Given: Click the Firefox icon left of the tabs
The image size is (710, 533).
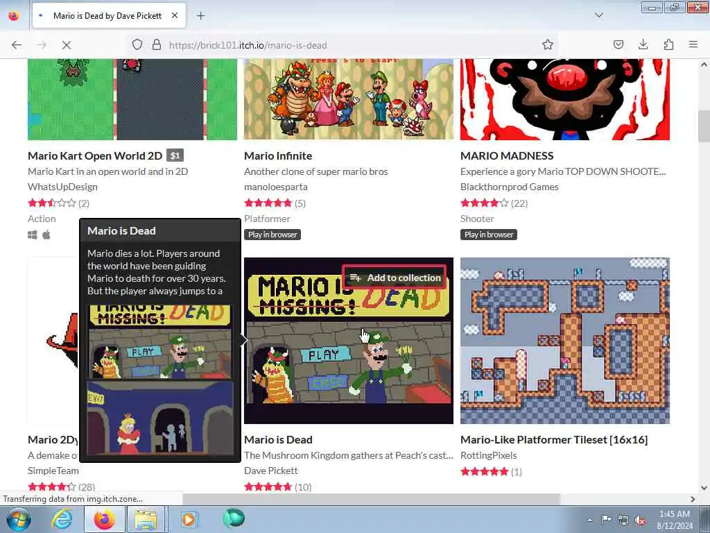Looking at the screenshot, I should coord(14,16).
